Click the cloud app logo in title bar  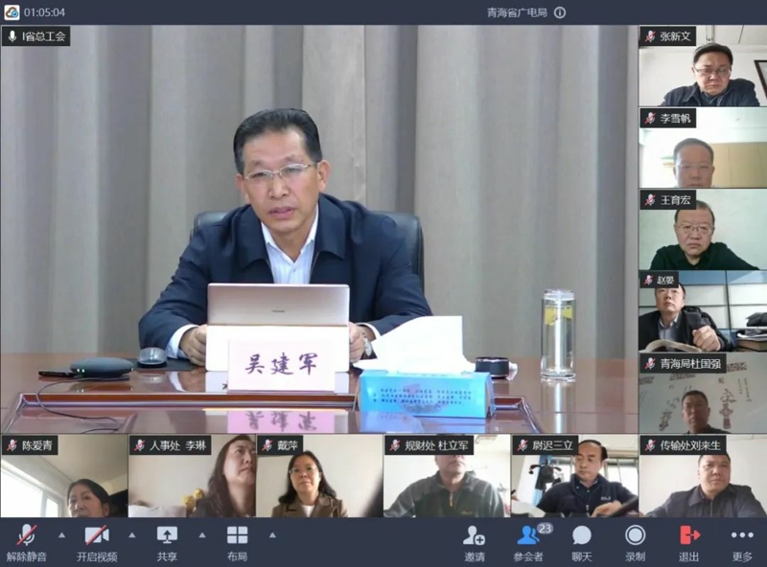pyautogui.click(x=12, y=12)
